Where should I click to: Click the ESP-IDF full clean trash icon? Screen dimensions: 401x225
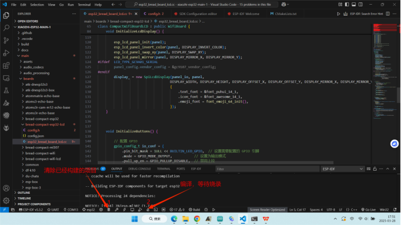tap(109, 210)
